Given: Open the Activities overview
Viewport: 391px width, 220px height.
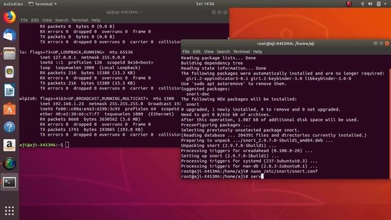Looking at the screenshot, I should click(13, 4).
